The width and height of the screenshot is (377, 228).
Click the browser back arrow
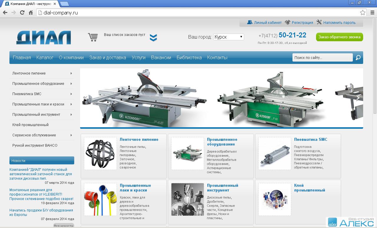[x=5, y=13]
